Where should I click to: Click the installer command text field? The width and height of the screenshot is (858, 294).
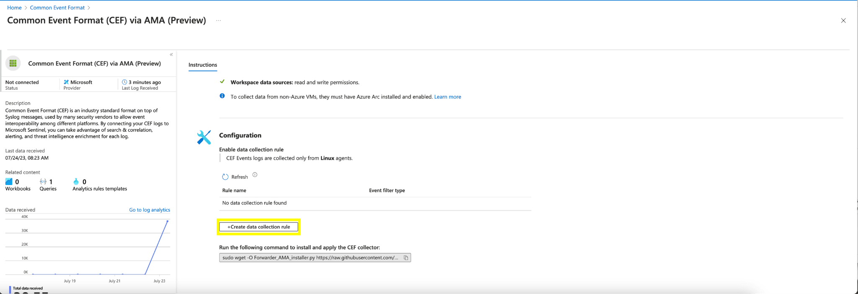[x=310, y=258]
